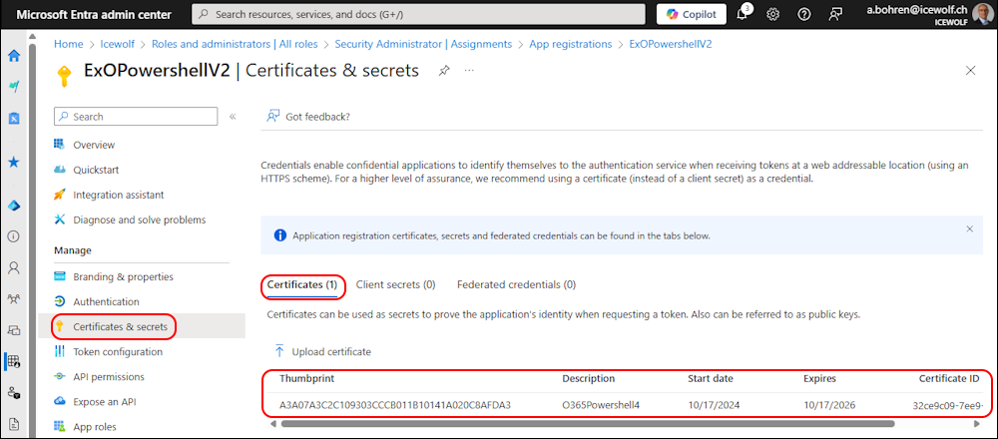Viewport: 998px width, 439px height.
Task: Open the feedback icon in header
Action: (x=835, y=14)
